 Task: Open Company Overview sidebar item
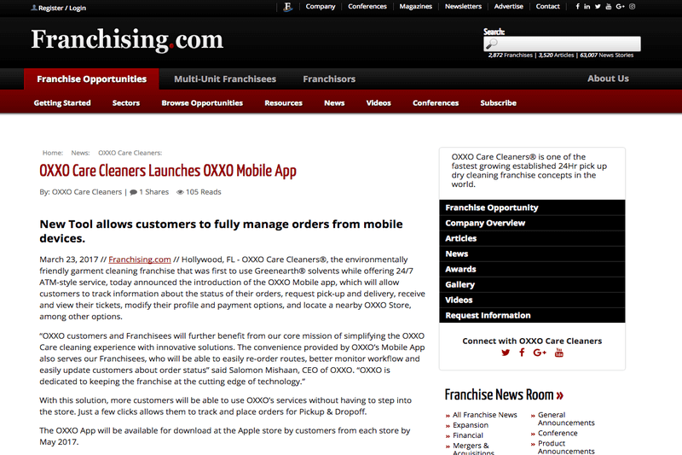tap(532, 223)
